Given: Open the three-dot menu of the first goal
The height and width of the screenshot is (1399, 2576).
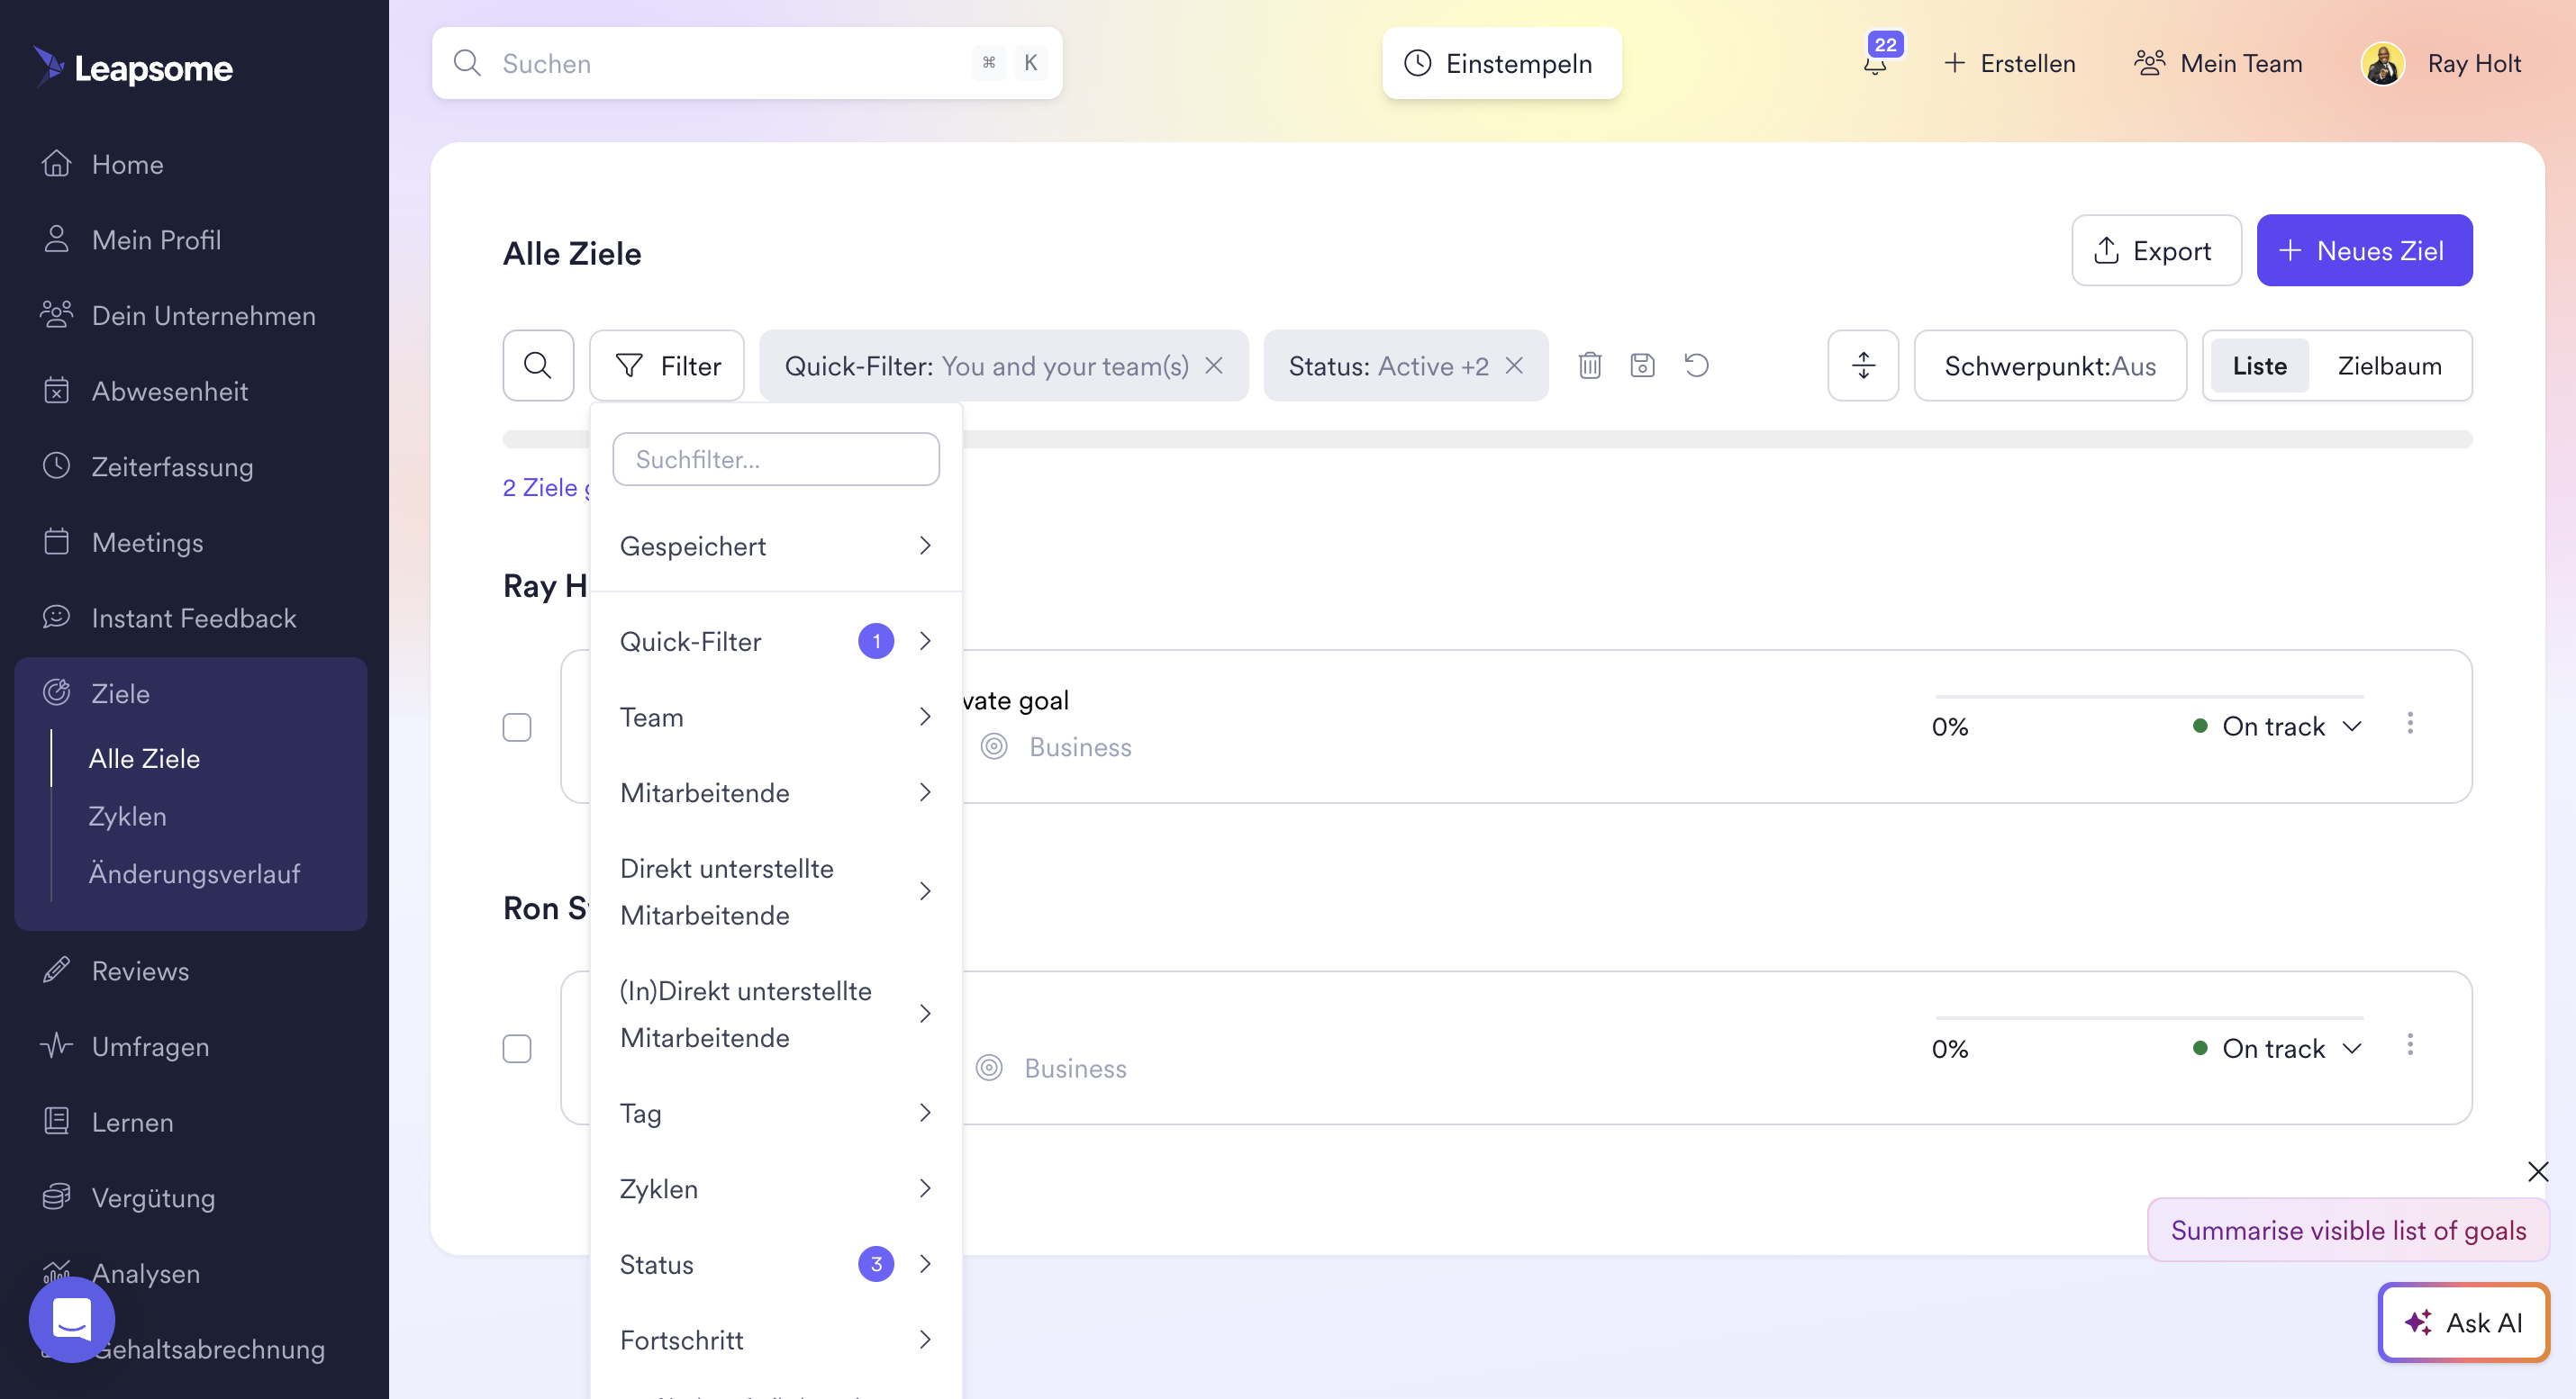Looking at the screenshot, I should pos(2409,724).
